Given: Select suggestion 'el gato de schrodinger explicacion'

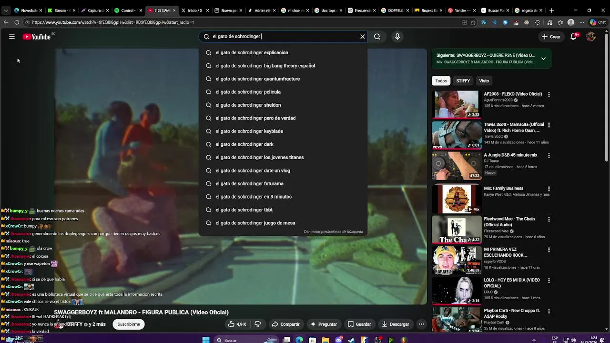Looking at the screenshot, I should [x=283, y=52].
